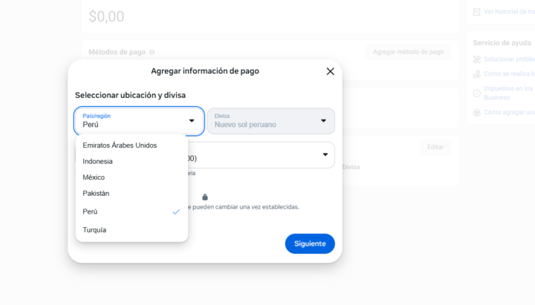This screenshot has height=305, width=535.
Task: Open the Solucionar problemas help link
Action: coord(509,59)
